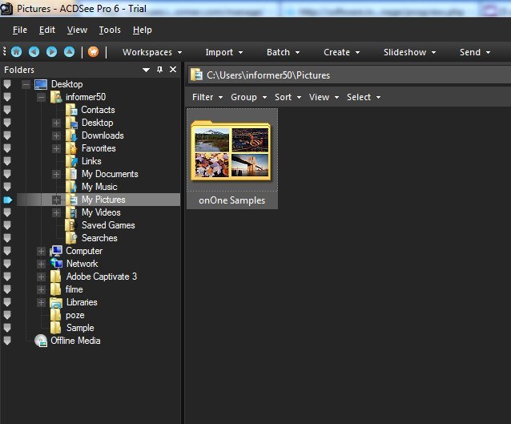
Task: Select the Saved Games folder
Action: click(108, 225)
